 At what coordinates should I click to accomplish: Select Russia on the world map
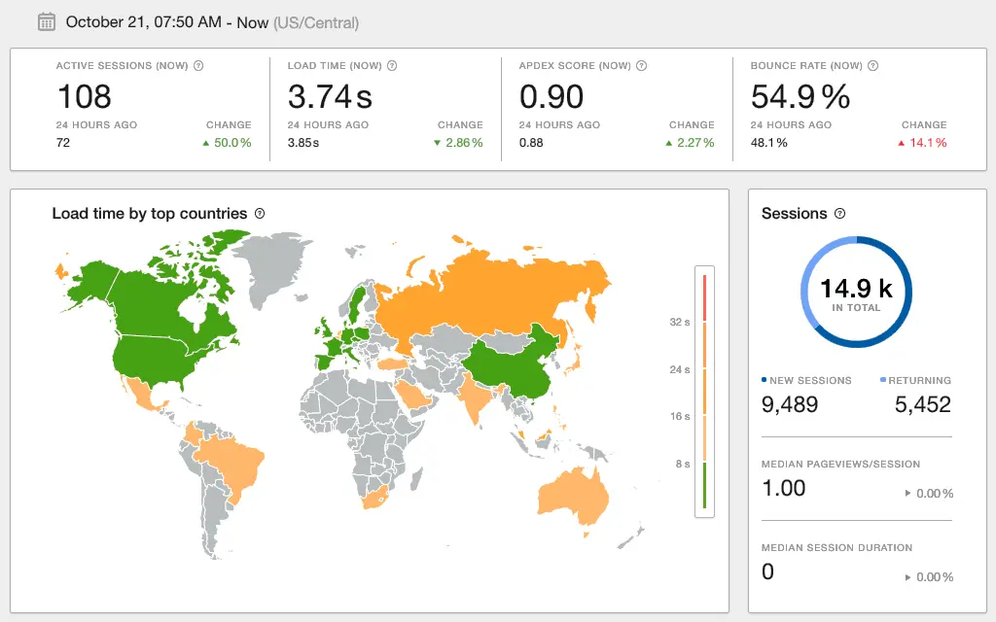486,292
